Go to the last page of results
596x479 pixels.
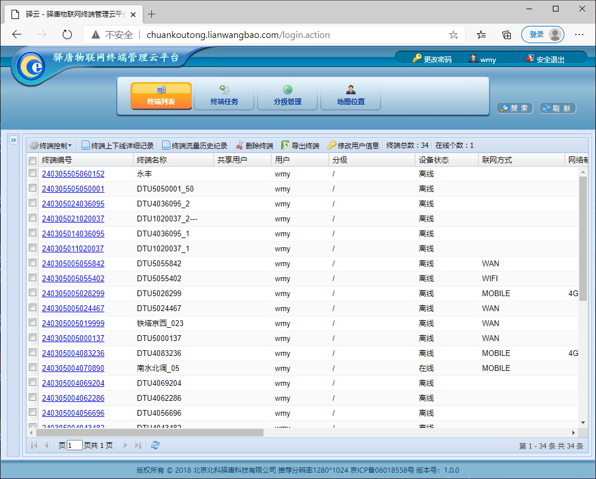(137, 445)
